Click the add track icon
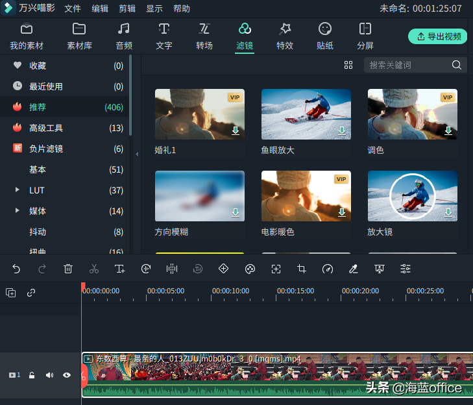473x405 pixels. click(11, 293)
